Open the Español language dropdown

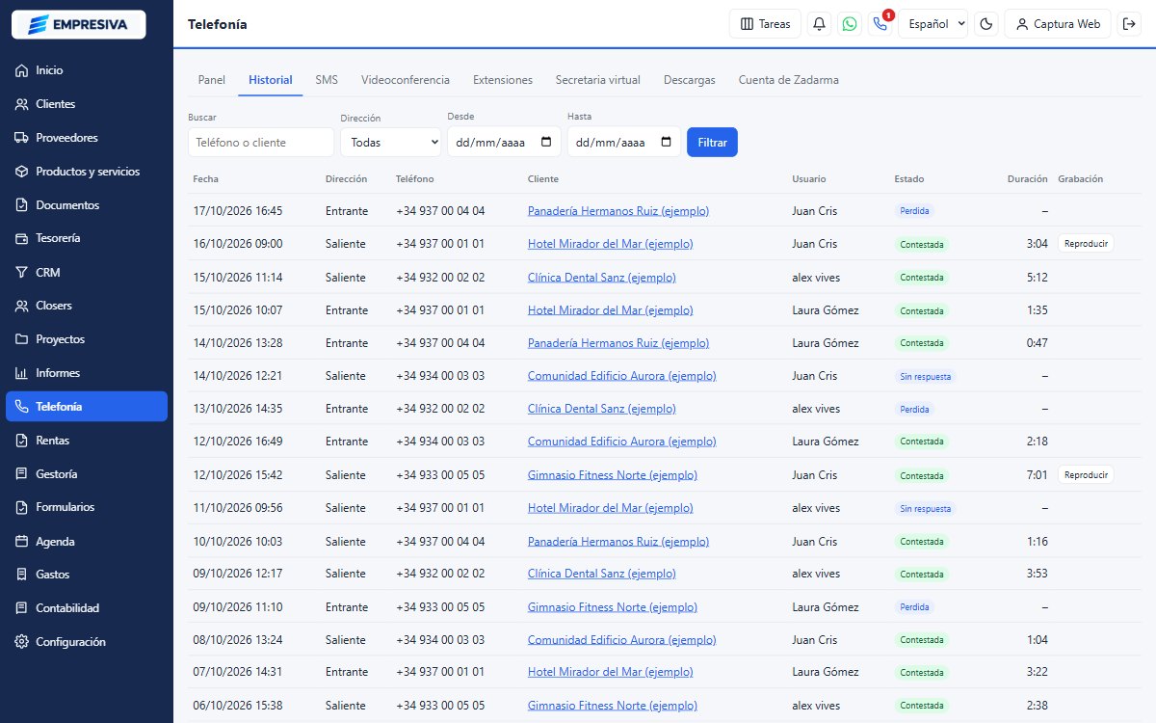point(933,24)
